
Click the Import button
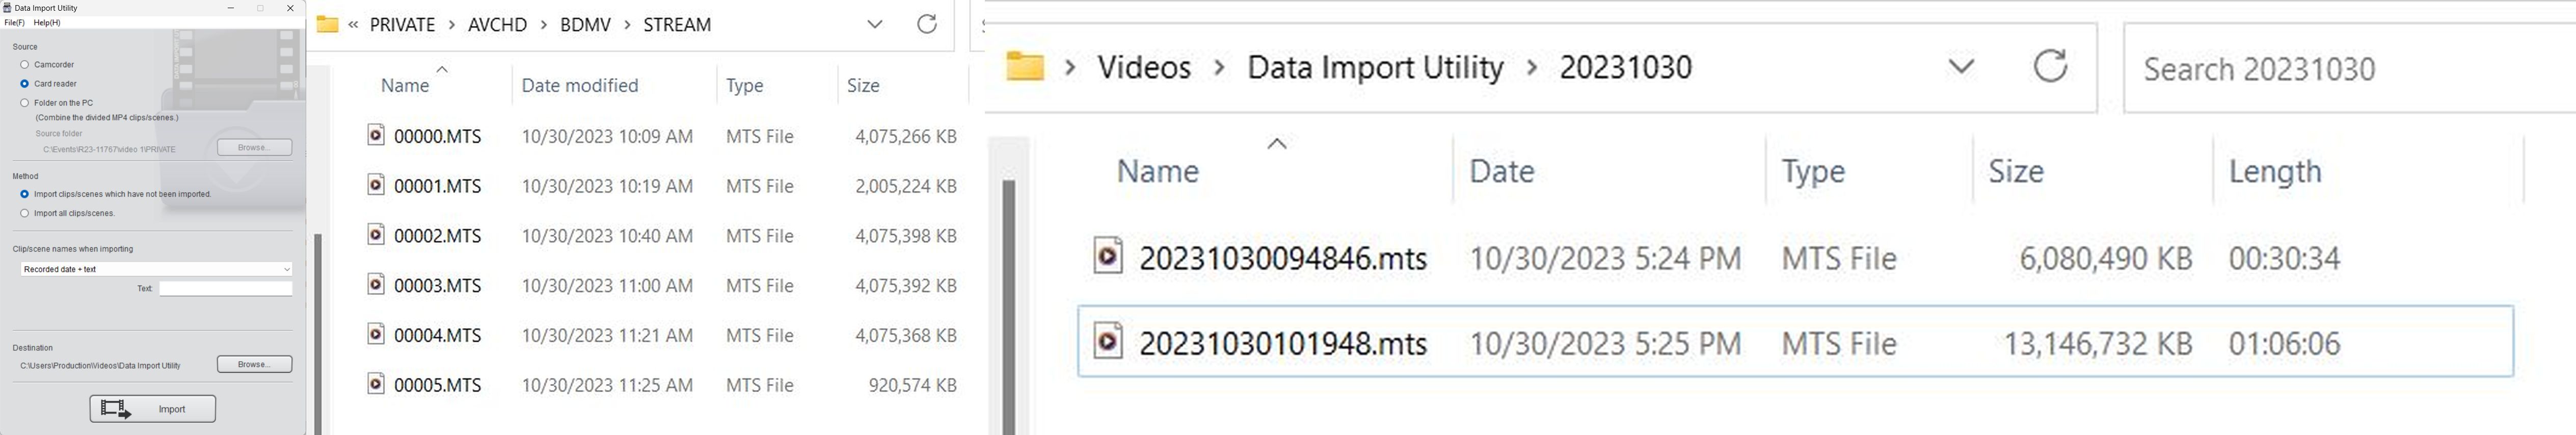coord(153,409)
